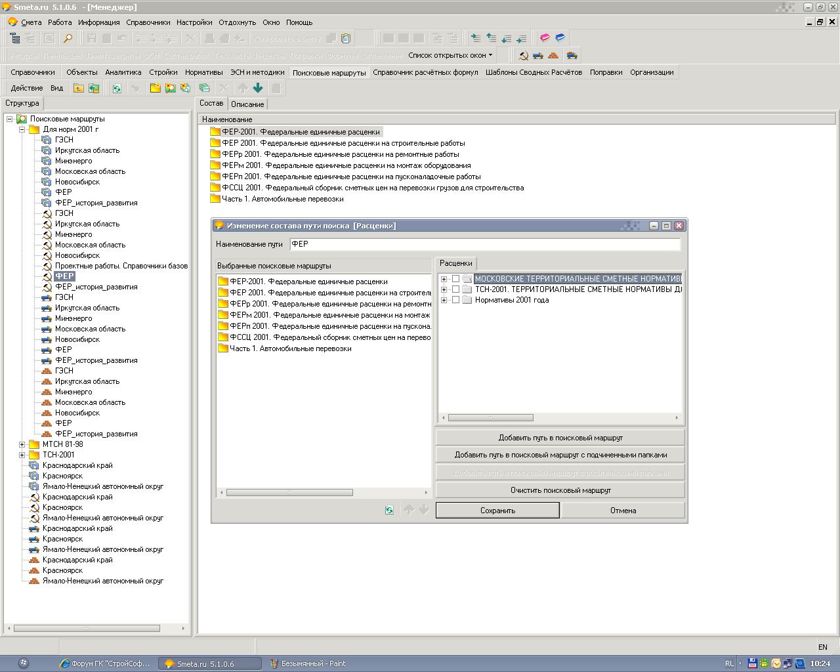Click the orange bricks icon in the toolbar
This screenshot has height=672, width=840.
[x=553, y=55]
